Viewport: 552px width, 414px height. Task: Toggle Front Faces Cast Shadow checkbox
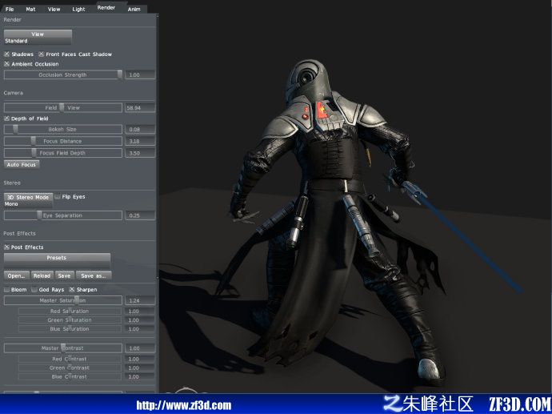coord(41,54)
